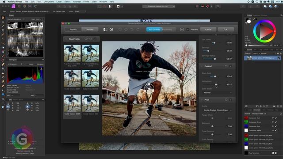Click the adjustment layer icon below the Layers panel
Viewport: 283px width, 159px height.
(260, 106)
